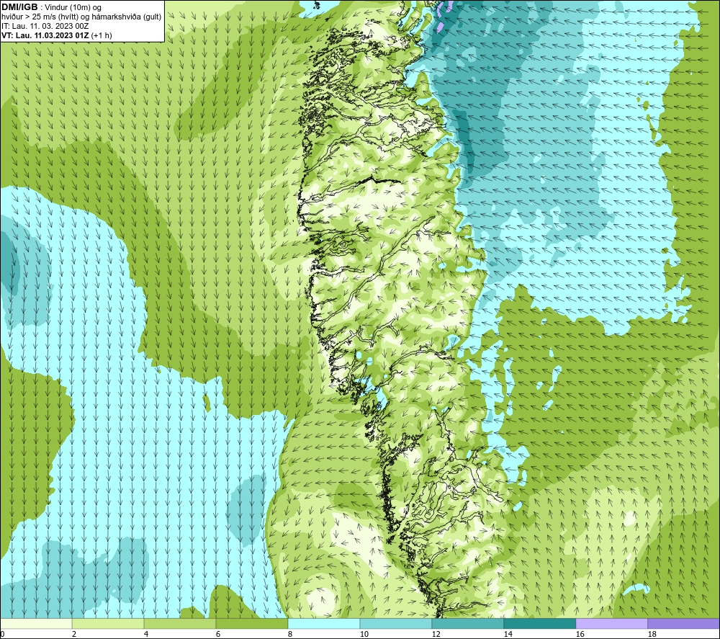Screen dimensions: 720x639
Task: Click the turquoise 10–12 m/s legend swatch
Action: click(x=396, y=623)
